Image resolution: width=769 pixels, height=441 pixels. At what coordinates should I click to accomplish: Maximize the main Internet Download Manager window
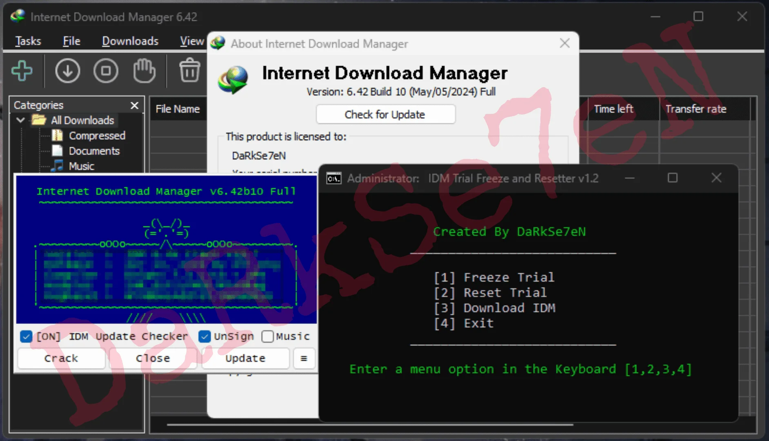tap(698, 16)
